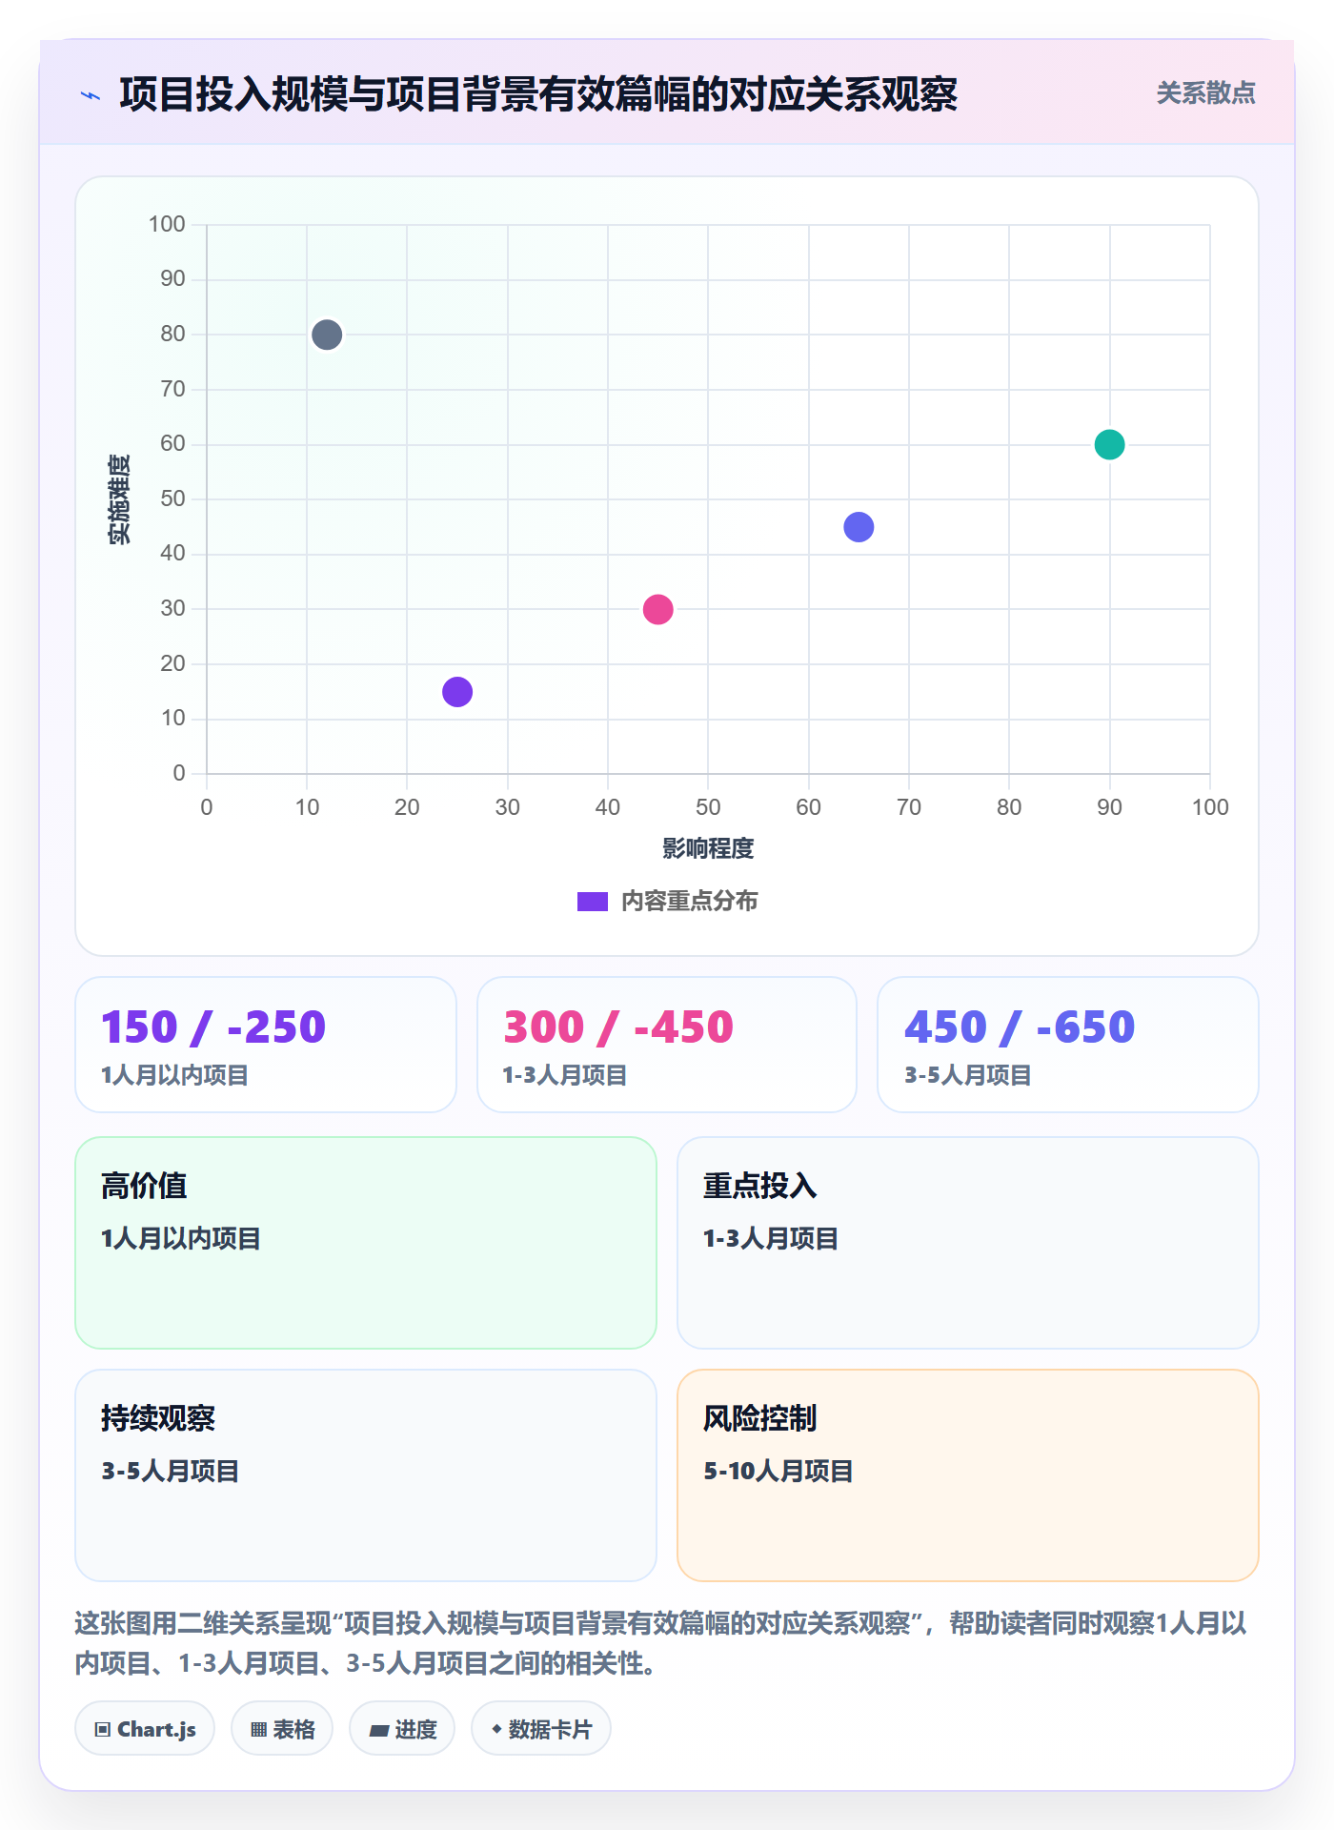This screenshot has height=1830, width=1334.
Task: Click the 150 / -250 stat value
Action: (x=213, y=1027)
